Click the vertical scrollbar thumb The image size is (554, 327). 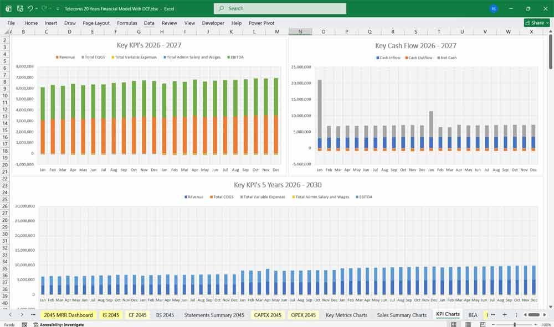pyautogui.click(x=551, y=52)
